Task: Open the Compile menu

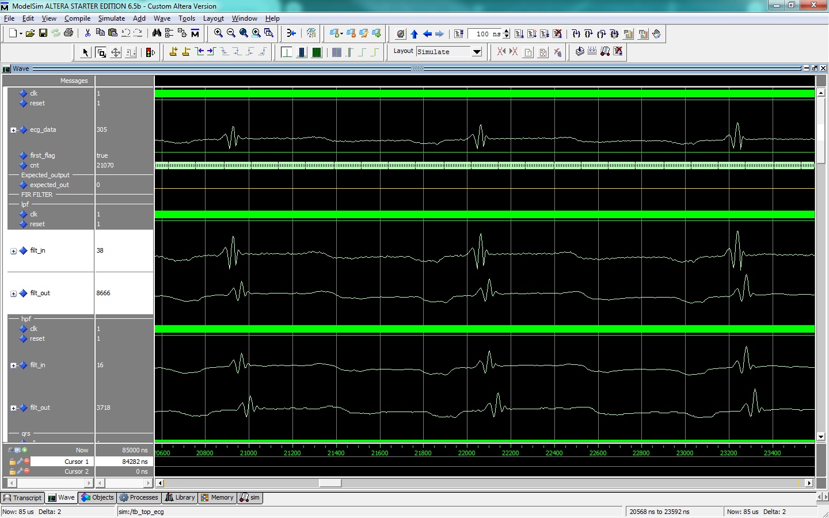Action: click(77, 18)
